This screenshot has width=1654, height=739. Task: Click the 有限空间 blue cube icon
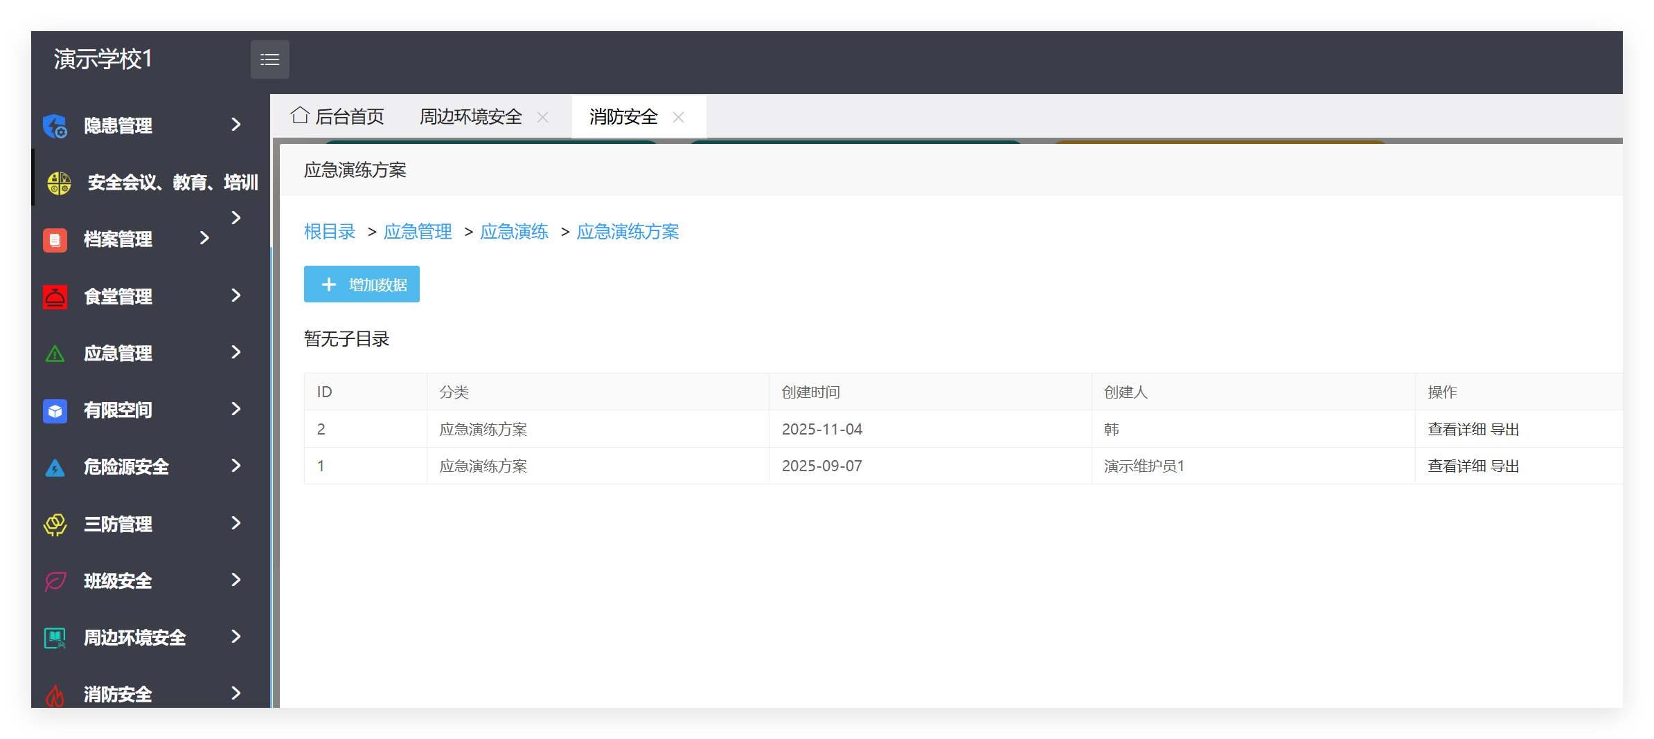(x=55, y=410)
